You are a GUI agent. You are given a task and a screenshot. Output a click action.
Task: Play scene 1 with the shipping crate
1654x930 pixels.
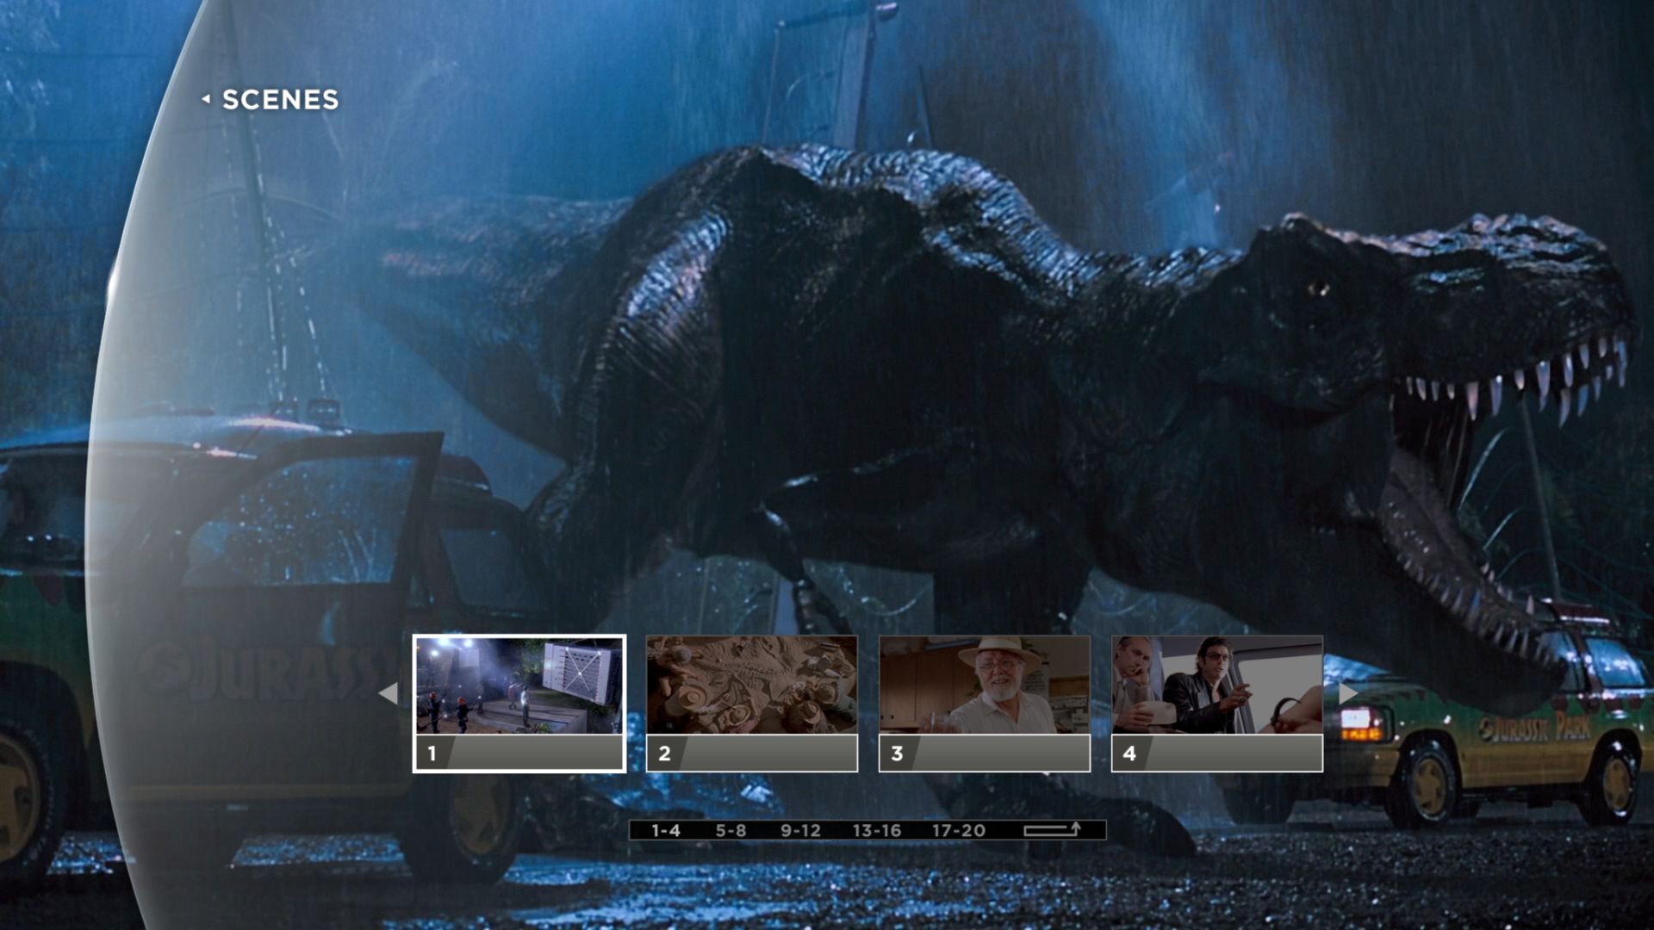pos(519,704)
